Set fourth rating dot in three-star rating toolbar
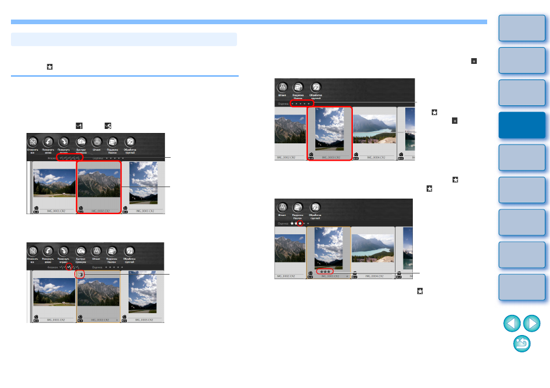The width and height of the screenshot is (550, 388). (304, 223)
